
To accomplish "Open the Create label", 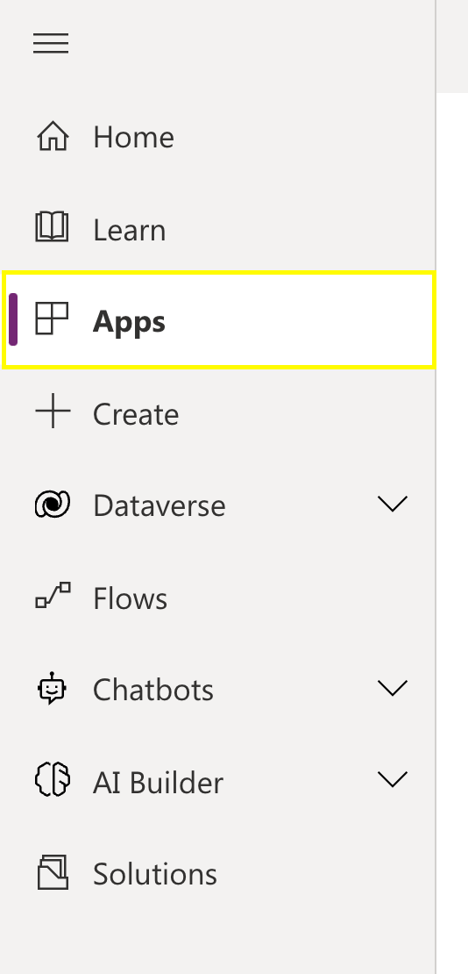I will 136,414.
